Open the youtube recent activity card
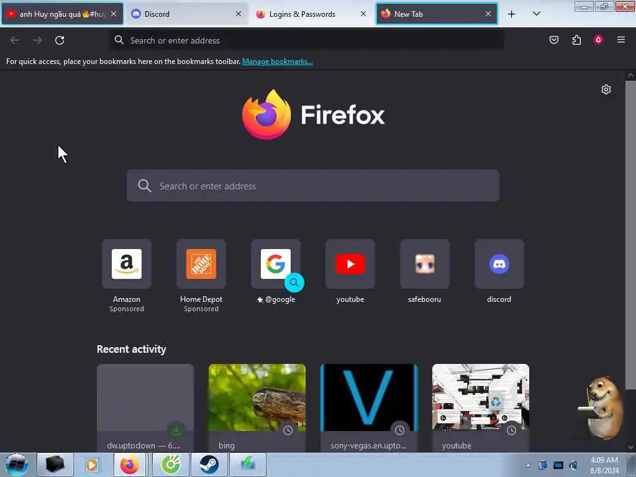Viewport: 636px width, 477px height. pos(481,407)
